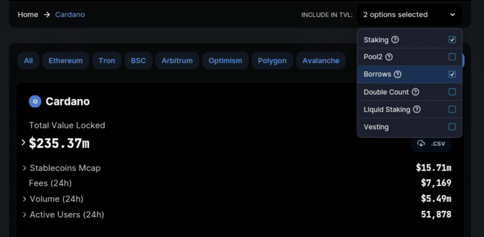The height and width of the screenshot is (237, 484).
Task: Check the Vesting option checkbox
Action: (x=452, y=127)
